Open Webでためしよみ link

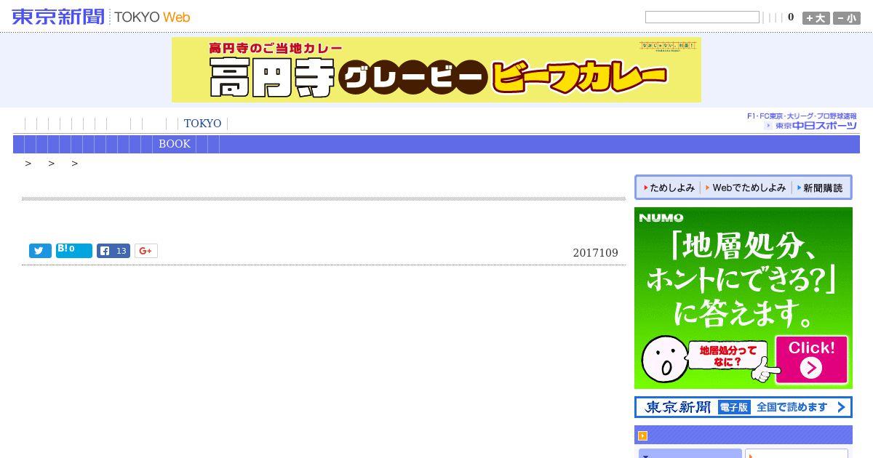[x=746, y=188]
